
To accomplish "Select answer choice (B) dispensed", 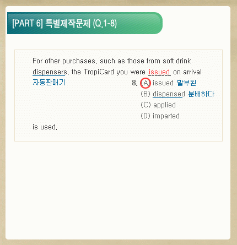I will [x=163, y=94].
